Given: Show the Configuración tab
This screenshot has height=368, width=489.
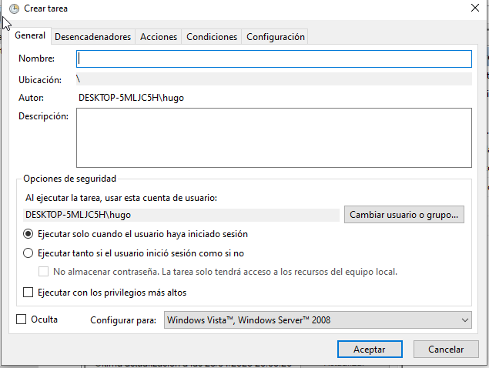Looking at the screenshot, I should (276, 37).
